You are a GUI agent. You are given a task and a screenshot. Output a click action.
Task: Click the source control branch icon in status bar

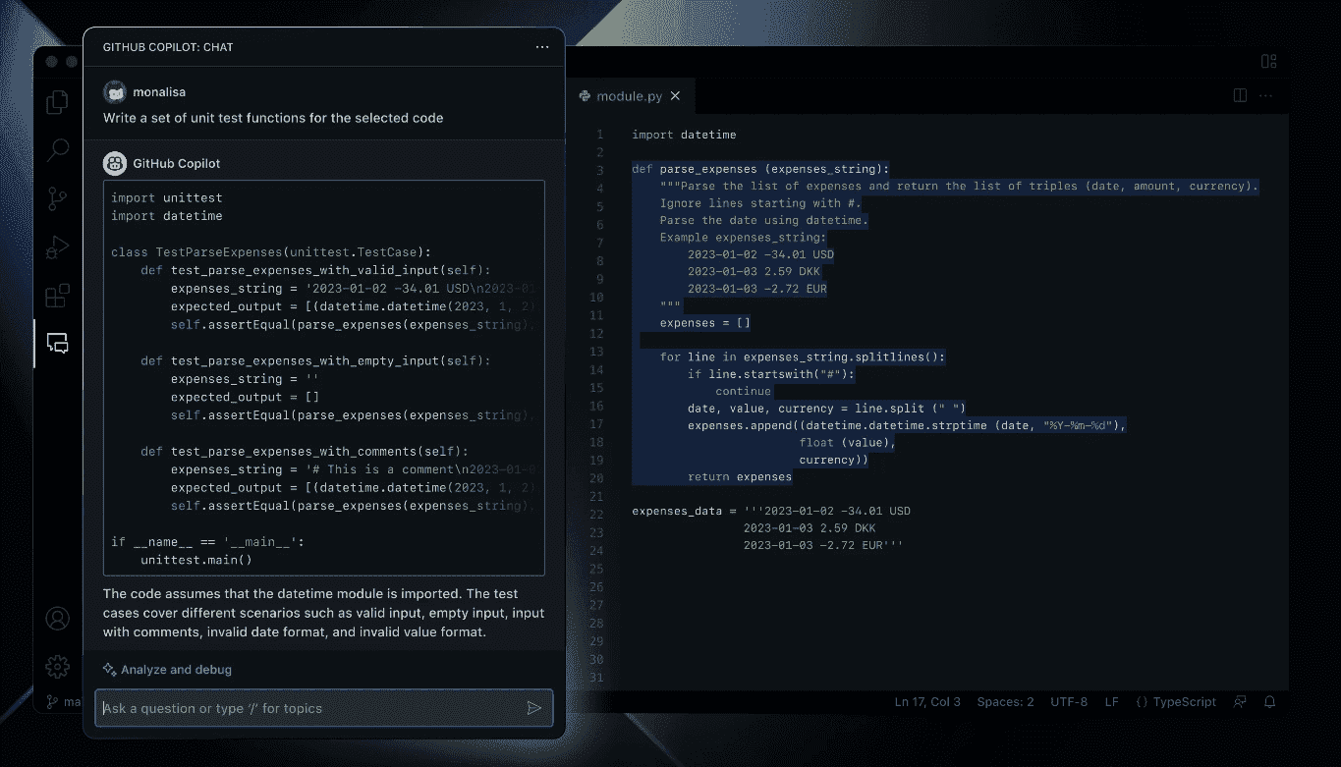pos(52,702)
